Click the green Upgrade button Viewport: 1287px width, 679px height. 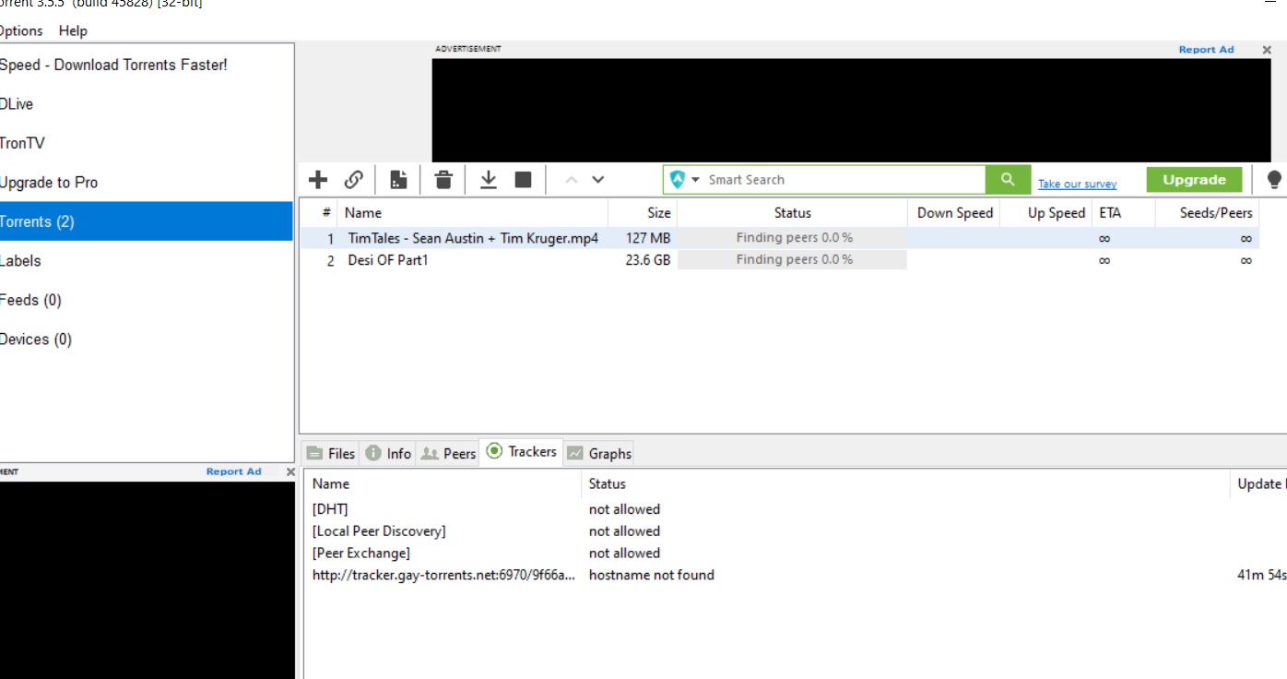point(1194,180)
